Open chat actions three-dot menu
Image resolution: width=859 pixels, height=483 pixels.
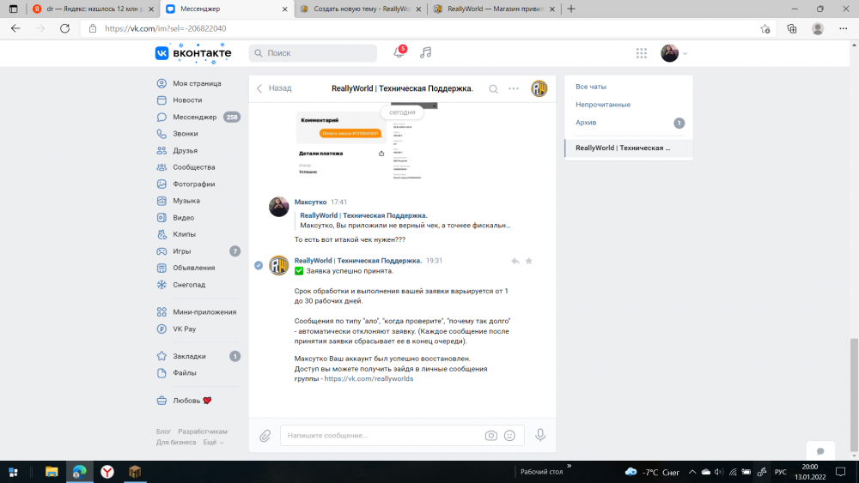pyautogui.click(x=514, y=88)
